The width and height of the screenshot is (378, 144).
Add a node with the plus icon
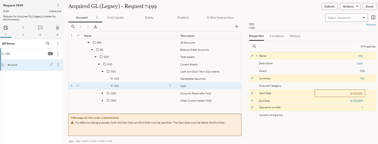236,27
